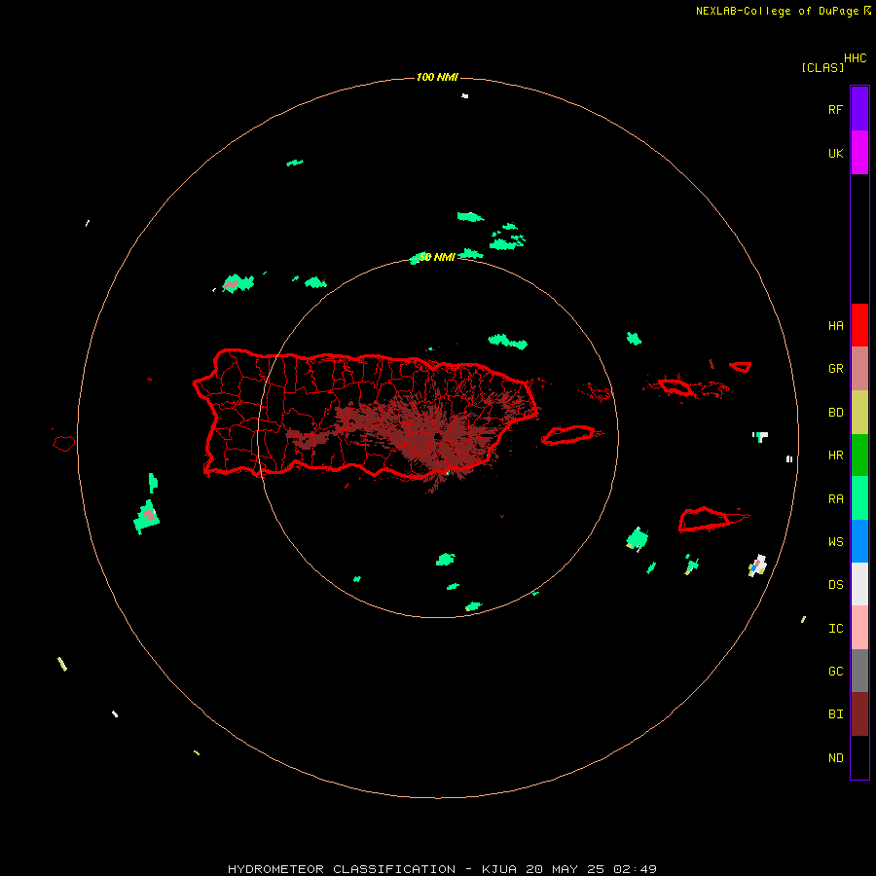Click the RA legend label
This screenshot has width=876, height=876.
[x=835, y=499]
